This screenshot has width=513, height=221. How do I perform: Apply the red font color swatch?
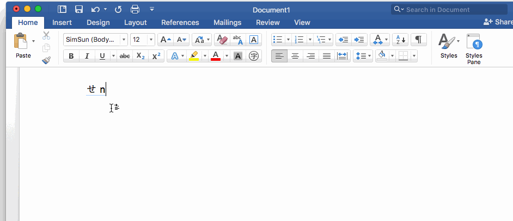(216, 56)
